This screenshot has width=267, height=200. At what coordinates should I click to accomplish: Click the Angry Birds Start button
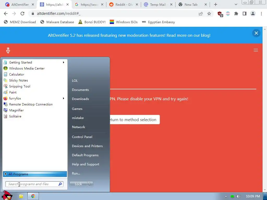point(7,195)
